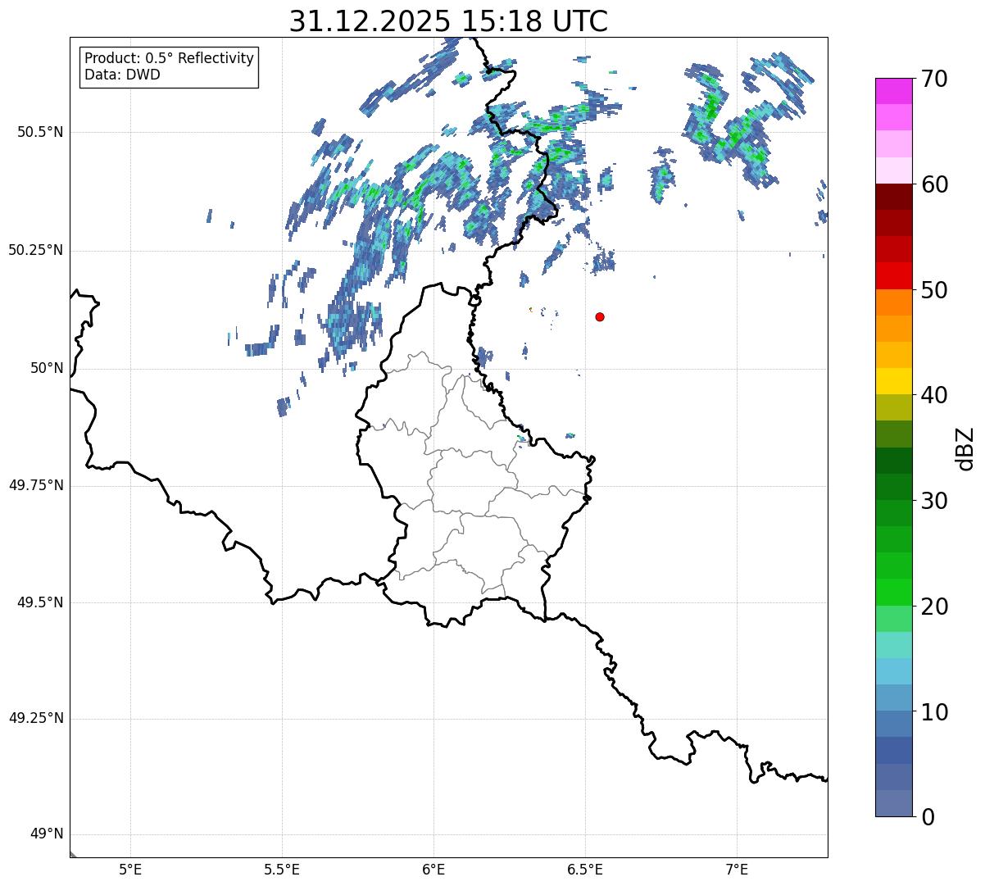The width and height of the screenshot is (985, 886).
Task: Click the colorbar tick label 30
Action: pos(934,501)
